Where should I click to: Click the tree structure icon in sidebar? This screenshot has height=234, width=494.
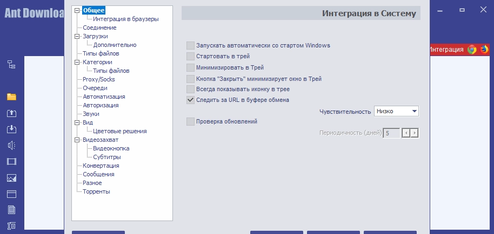11,65
